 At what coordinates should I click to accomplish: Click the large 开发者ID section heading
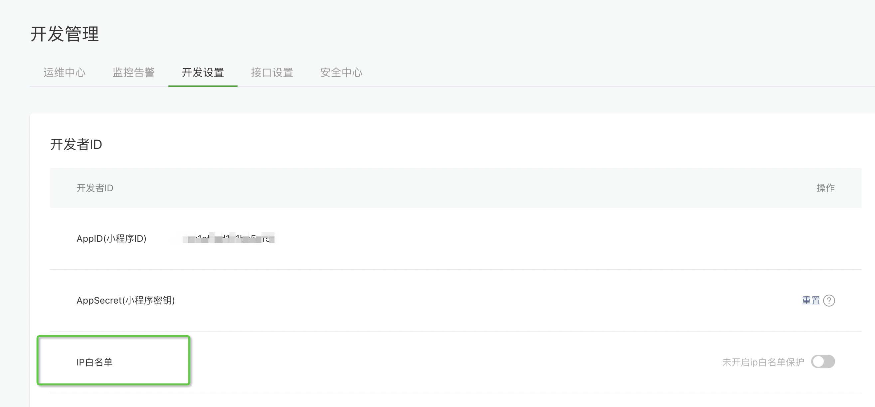(76, 144)
